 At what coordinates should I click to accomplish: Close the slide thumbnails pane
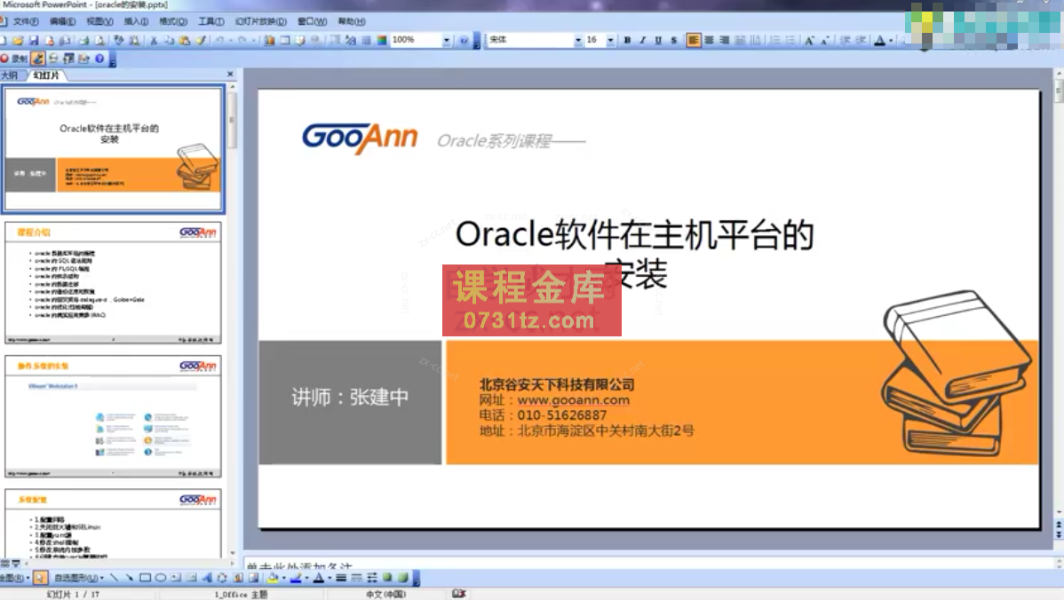pyautogui.click(x=230, y=74)
